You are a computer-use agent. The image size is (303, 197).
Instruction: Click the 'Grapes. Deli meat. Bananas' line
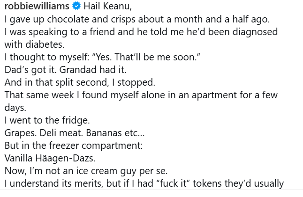(75, 133)
